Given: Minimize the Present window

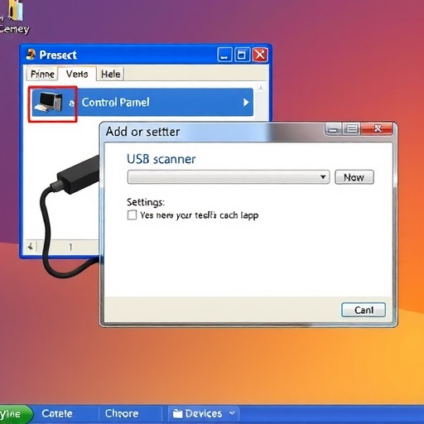Looking at the screenshot, I should 224,55.
